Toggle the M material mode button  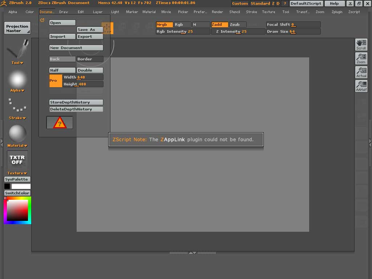201,24
